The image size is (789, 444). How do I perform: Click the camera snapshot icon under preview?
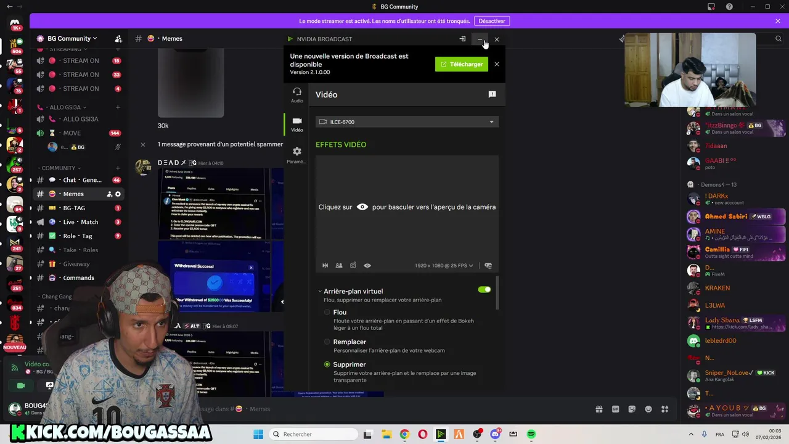click(353, 265)
